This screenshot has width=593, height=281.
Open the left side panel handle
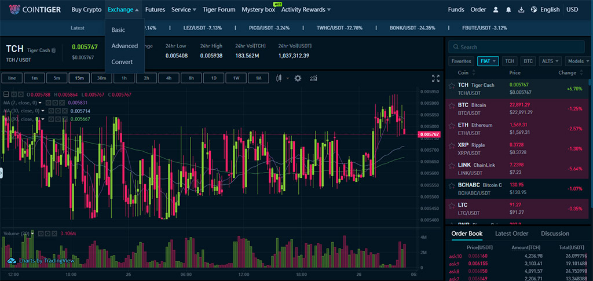[1, 173]
